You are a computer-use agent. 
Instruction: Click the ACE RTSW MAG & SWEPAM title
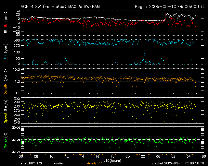(60, 6)
